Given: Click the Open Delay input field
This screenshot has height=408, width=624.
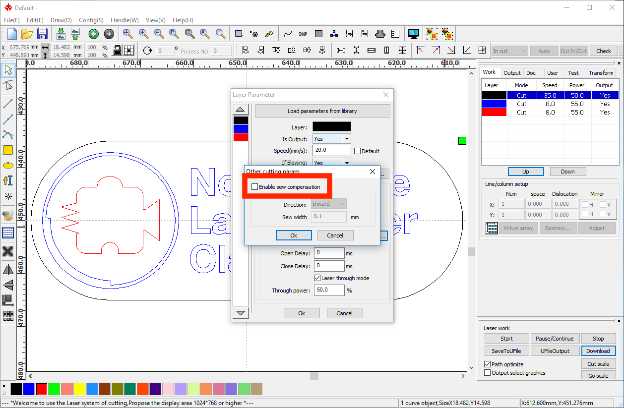Looking at the screenshot, I should point(328,253).
